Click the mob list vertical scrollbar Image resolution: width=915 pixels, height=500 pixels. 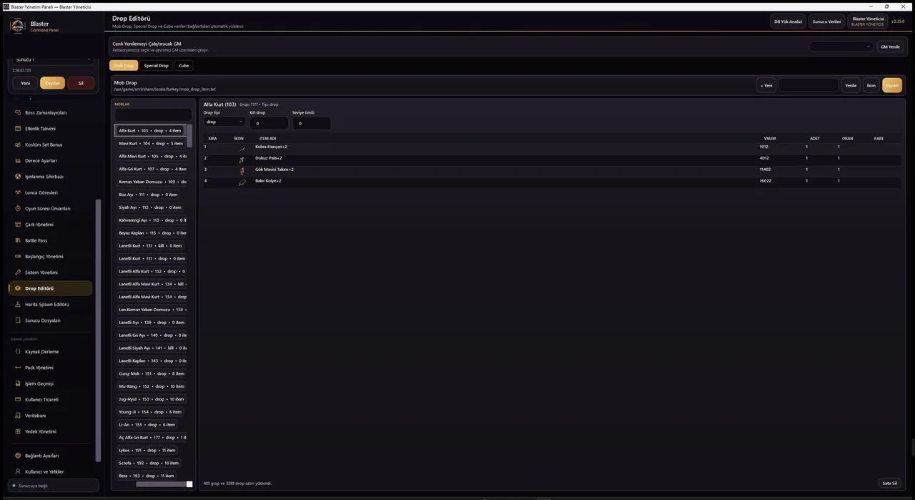189,136
